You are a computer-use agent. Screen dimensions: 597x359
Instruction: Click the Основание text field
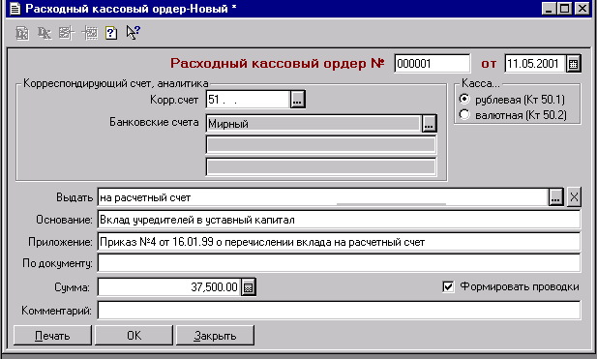coord(339,220)
